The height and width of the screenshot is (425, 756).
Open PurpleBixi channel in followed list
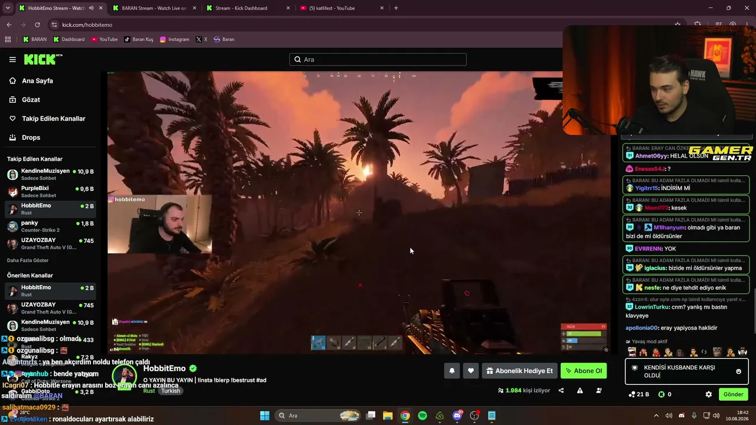point(50,192)
